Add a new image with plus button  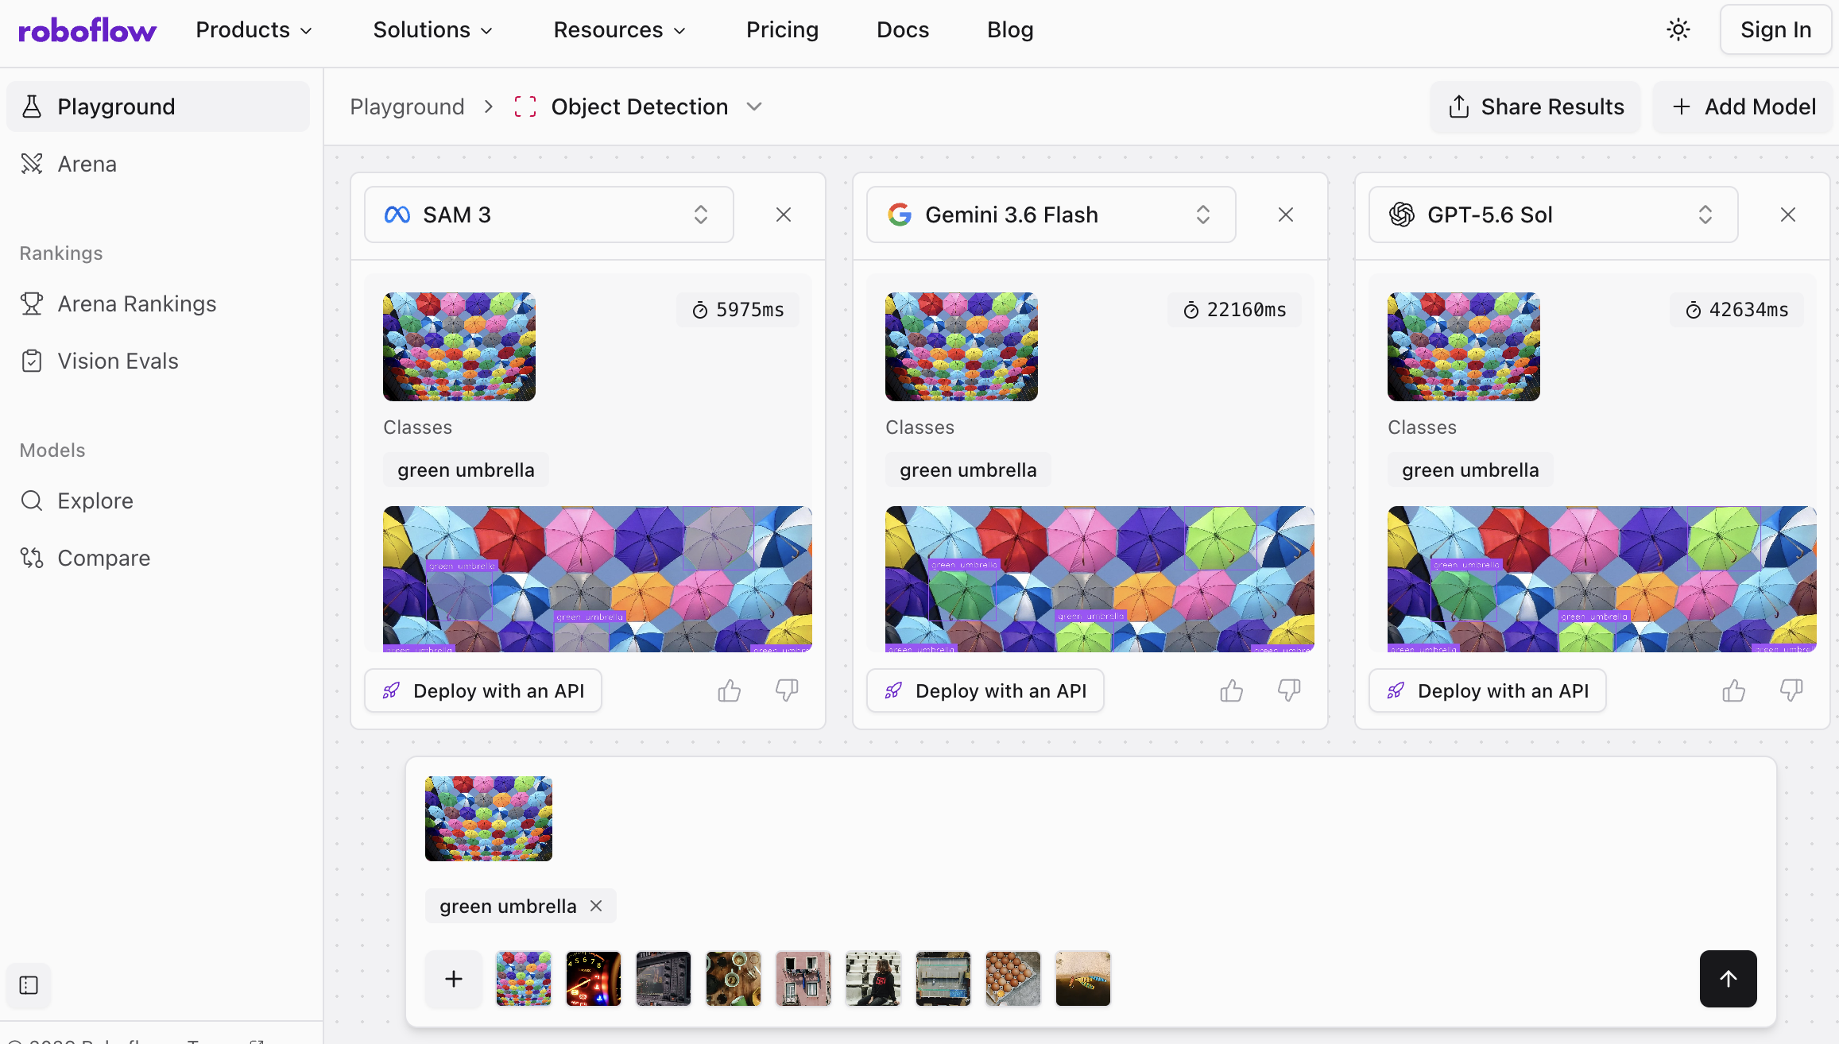[454, 979]
